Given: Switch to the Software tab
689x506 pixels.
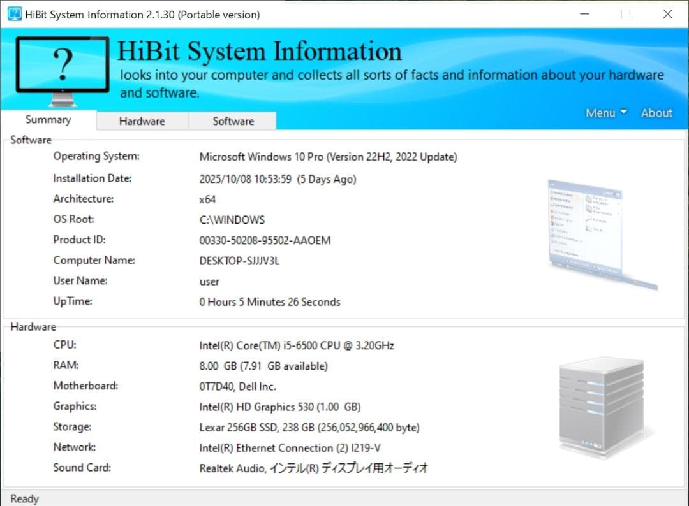Looking at the screenshot, I should pos(232,120).
